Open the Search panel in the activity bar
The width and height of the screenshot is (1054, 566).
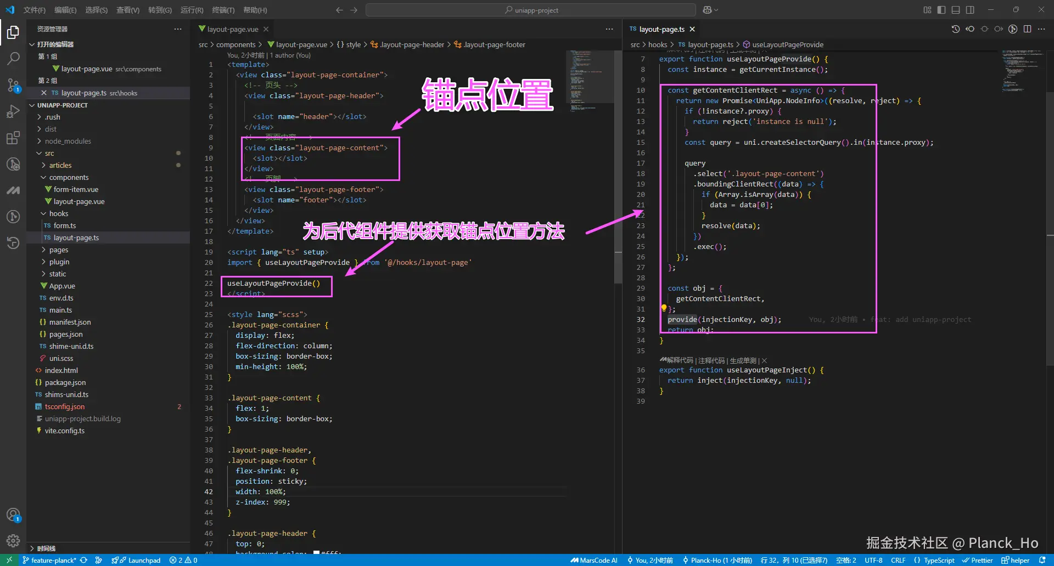13,59
